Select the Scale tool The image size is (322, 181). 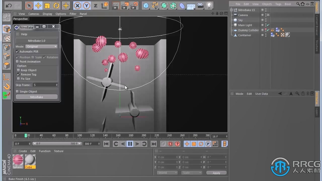(x=47, y=5)
